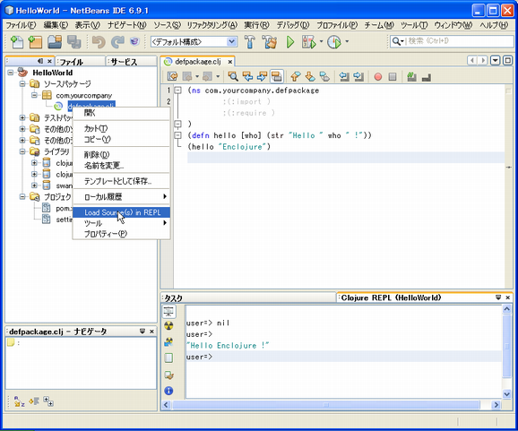Click the yellow radiation icon in the REPL sidebar
Screen dimensions: 518x431
pyautogui.click(x=168, y=325)
